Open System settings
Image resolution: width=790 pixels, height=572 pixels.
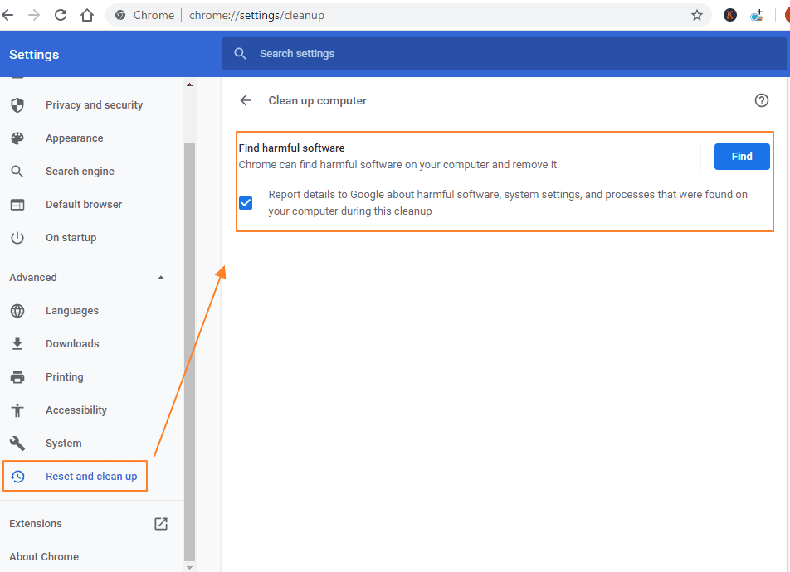[63, 444]
